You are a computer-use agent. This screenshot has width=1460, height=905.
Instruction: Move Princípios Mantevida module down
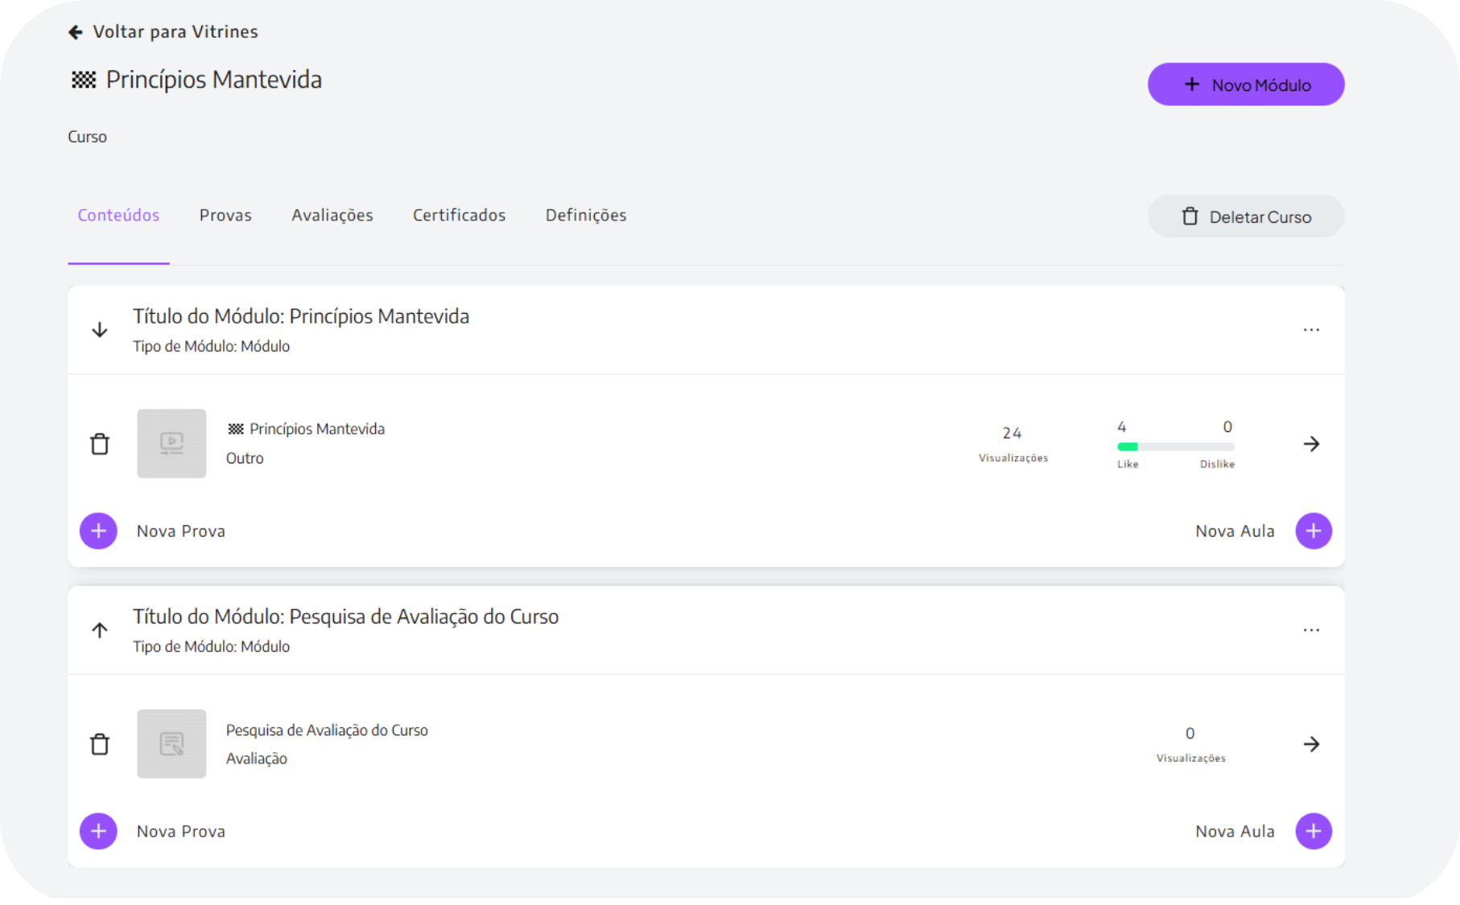point(100,330)
